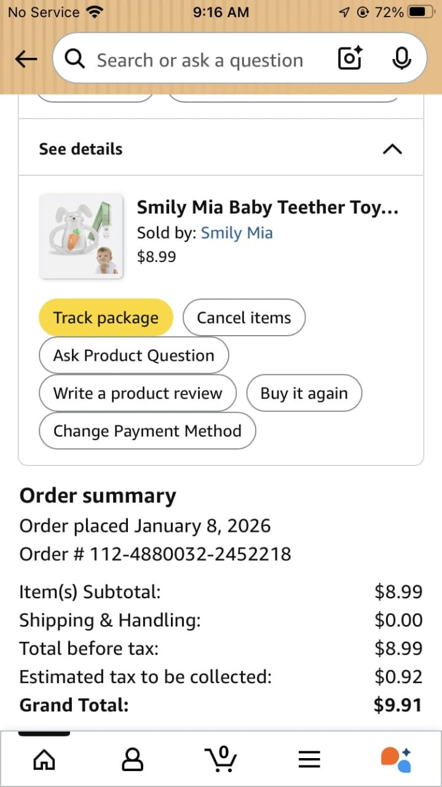Tap the baby teether product thumbnail
Image resolution: width=442 pixels, height=787 pixels.
(81, 237)
